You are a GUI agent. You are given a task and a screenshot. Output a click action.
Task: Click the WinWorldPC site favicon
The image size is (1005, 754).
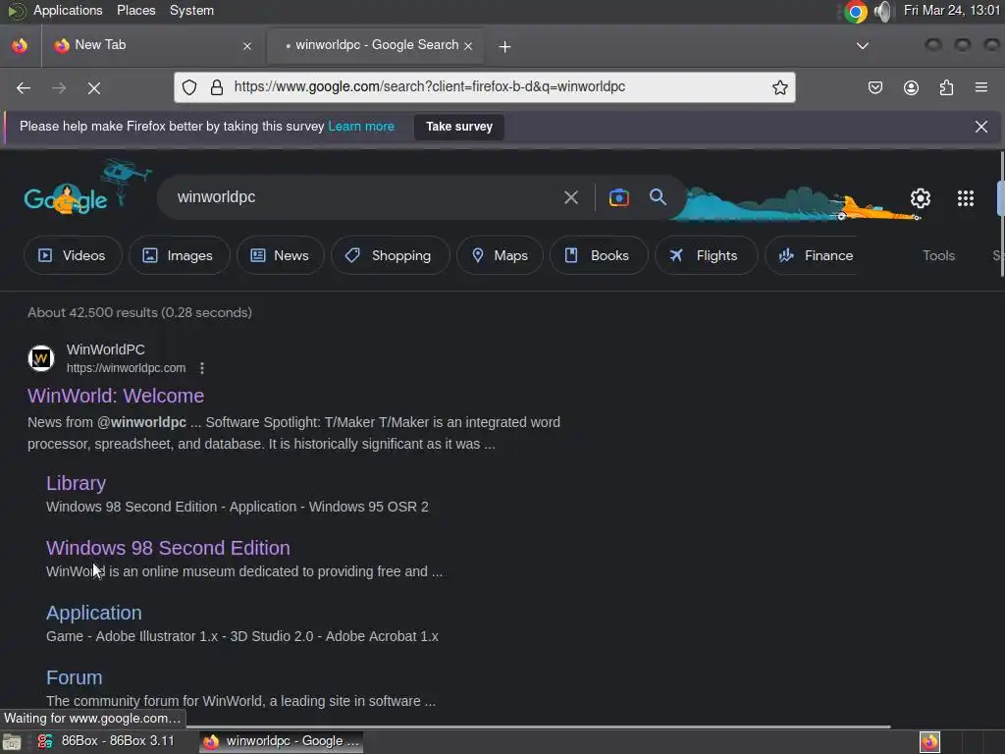click(x=41, y=358)
